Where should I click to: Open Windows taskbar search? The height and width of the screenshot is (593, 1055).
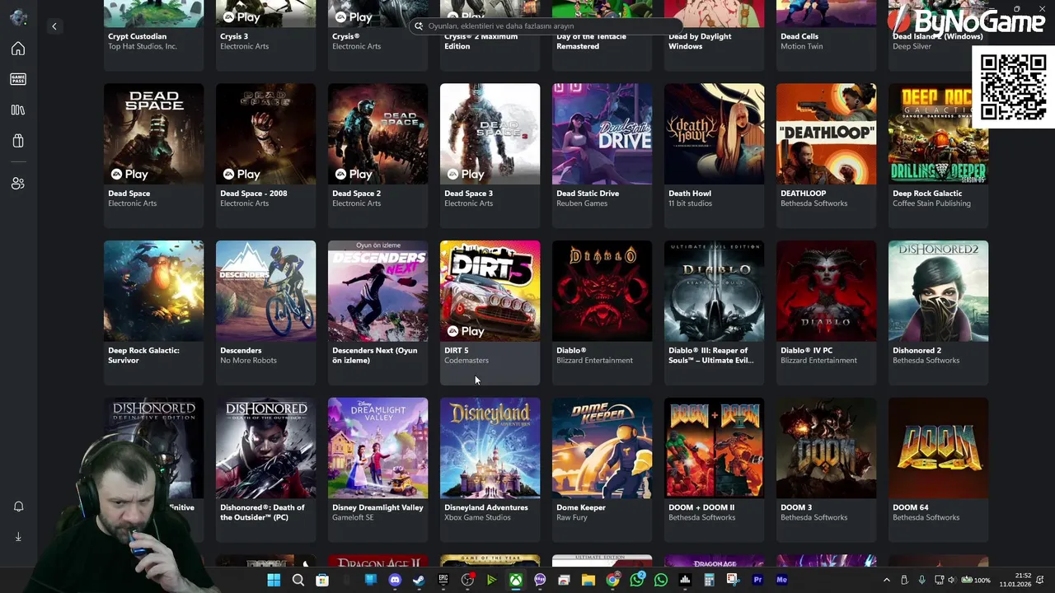tap(298, 580)
